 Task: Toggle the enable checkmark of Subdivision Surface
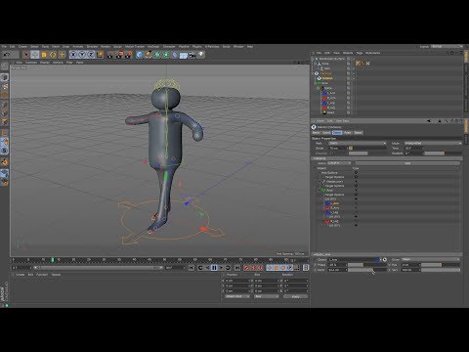point(353,59)
